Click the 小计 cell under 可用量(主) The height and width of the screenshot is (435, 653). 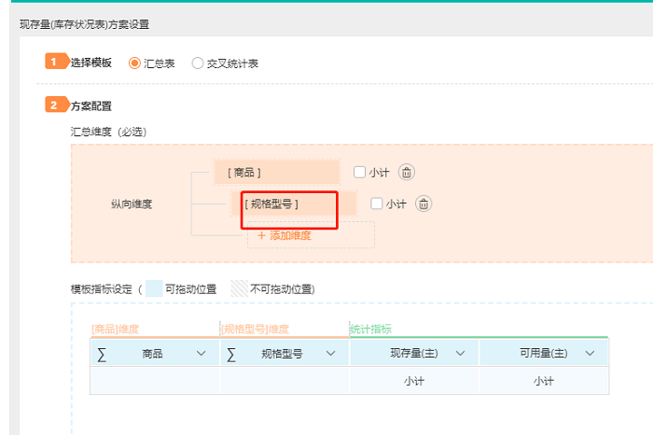[544, 381]
